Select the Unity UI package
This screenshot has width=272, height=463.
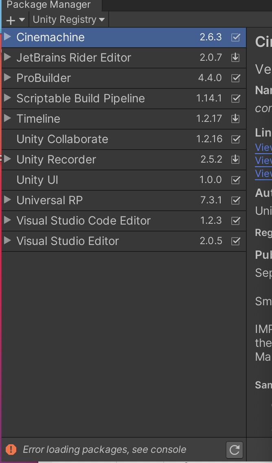click(124, 180)
